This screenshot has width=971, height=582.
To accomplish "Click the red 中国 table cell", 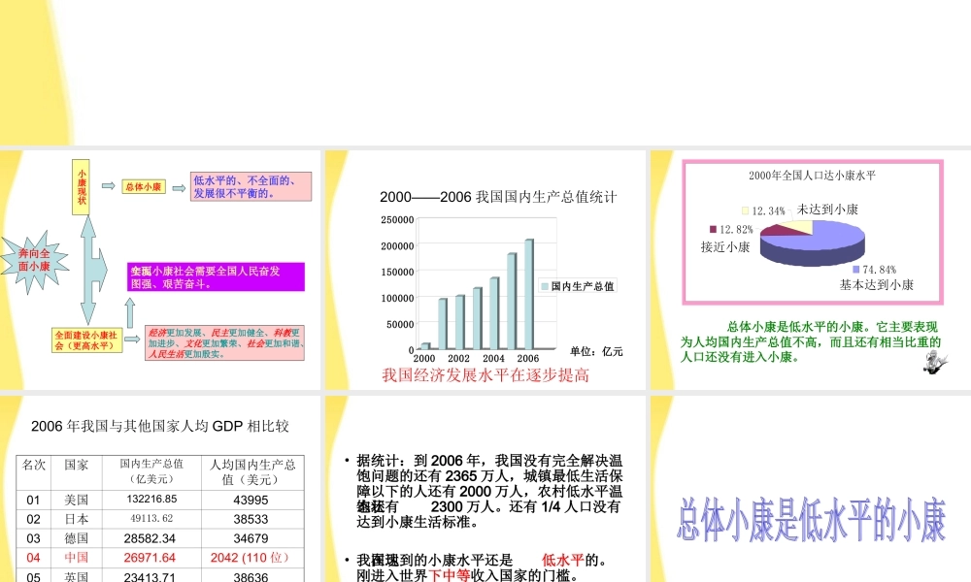I will (76, 557).
